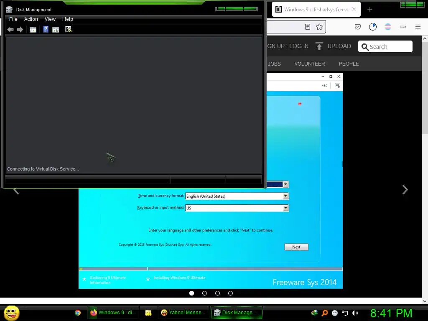Image resolution: width=428 pixels, height=321 pixels.
Task: Click the scrollbar down arrow in Firefox
Action: (x=425, y=301)
